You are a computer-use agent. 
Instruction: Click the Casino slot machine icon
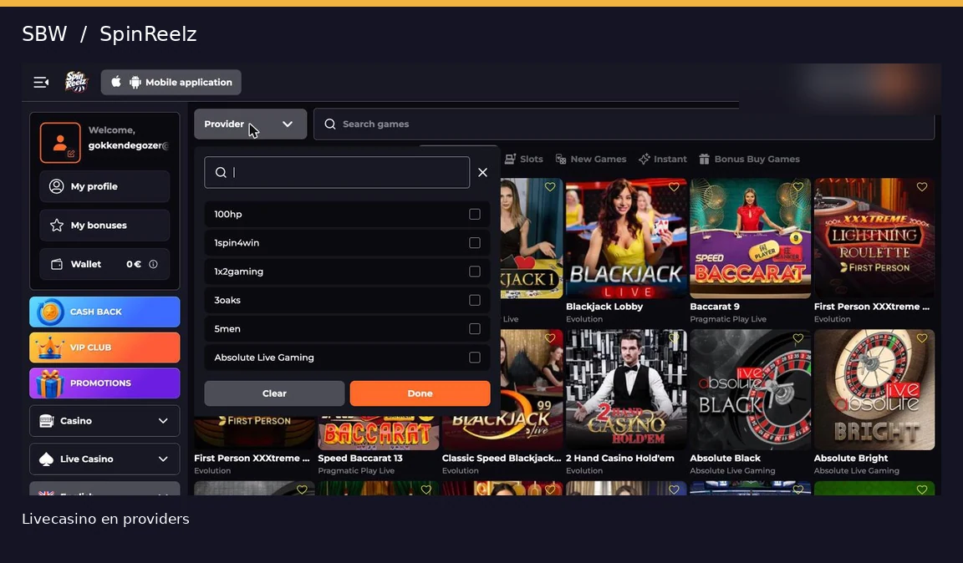pos(46,420)
